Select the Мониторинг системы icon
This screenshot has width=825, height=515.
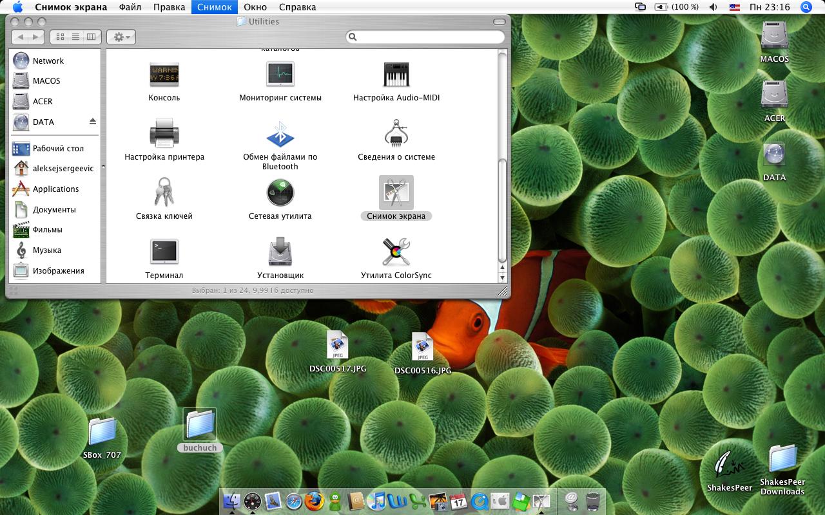[x=280, y=75]
